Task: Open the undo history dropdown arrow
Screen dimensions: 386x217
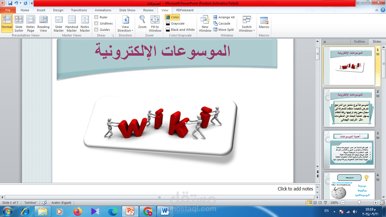Action: (20, 3)
